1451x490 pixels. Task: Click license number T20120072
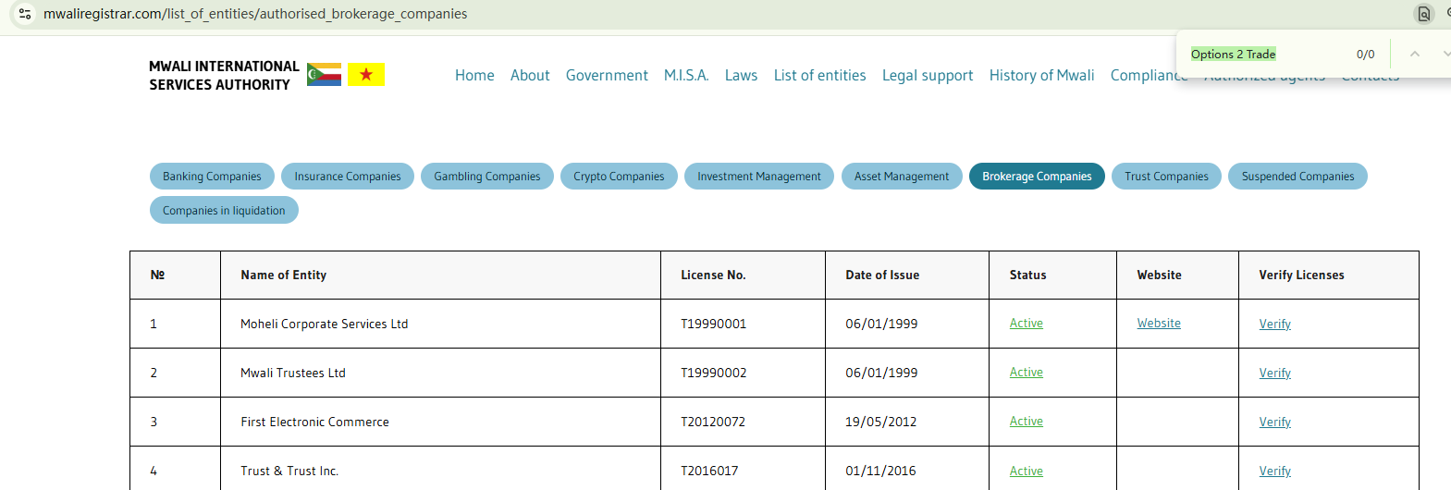point(713,423)
